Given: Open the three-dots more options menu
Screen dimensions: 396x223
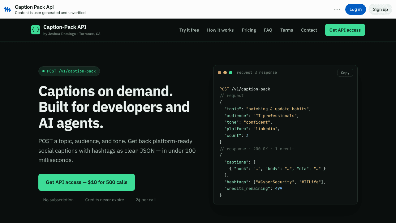Looking at the screenshot, I should pyautogui.click(x=337, y=9).
